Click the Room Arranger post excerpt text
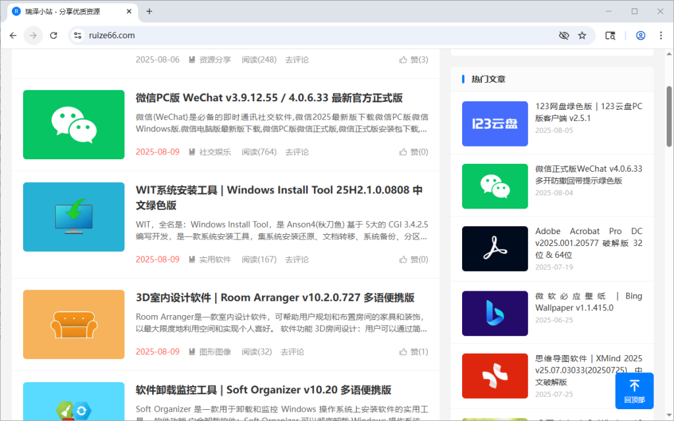 (x=282, y=322)
